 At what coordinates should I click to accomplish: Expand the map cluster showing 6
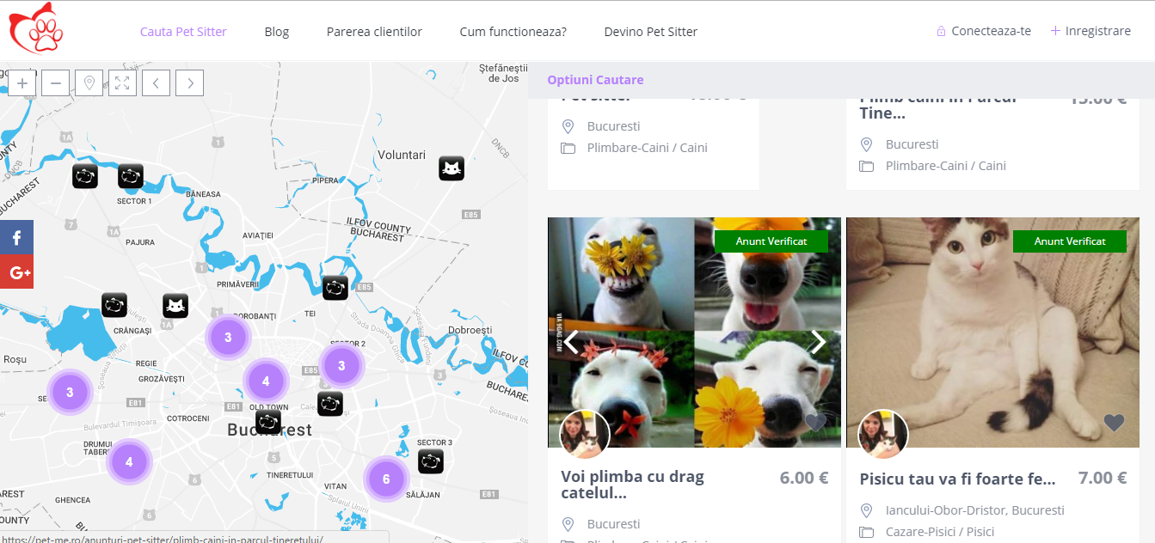pyautogui.click(x=386, y=479)
